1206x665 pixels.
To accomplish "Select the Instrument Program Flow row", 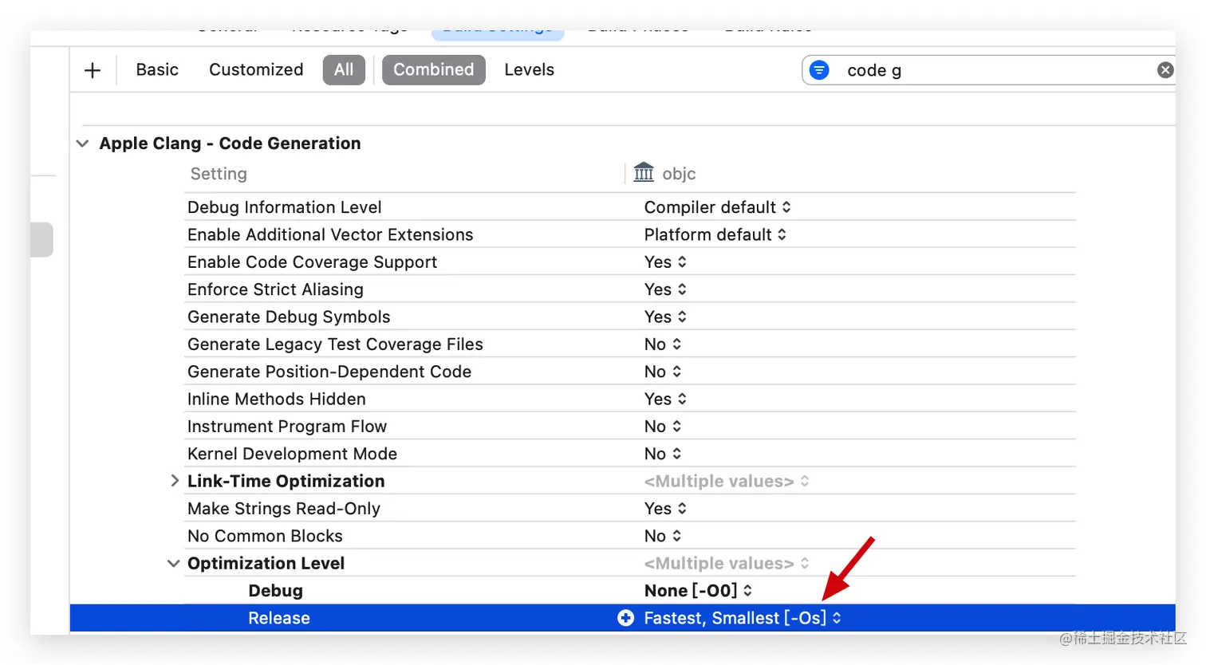I will (629, 427).
